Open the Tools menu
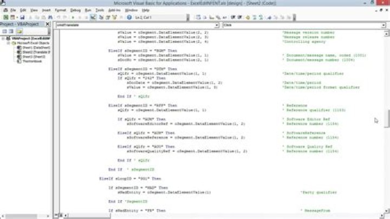This screenshot has width=390, height=219. pyautogui.click(x=100, y=10)
